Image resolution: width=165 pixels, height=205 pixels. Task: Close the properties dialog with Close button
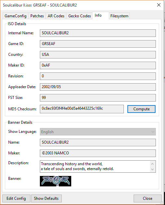[147, 198]
